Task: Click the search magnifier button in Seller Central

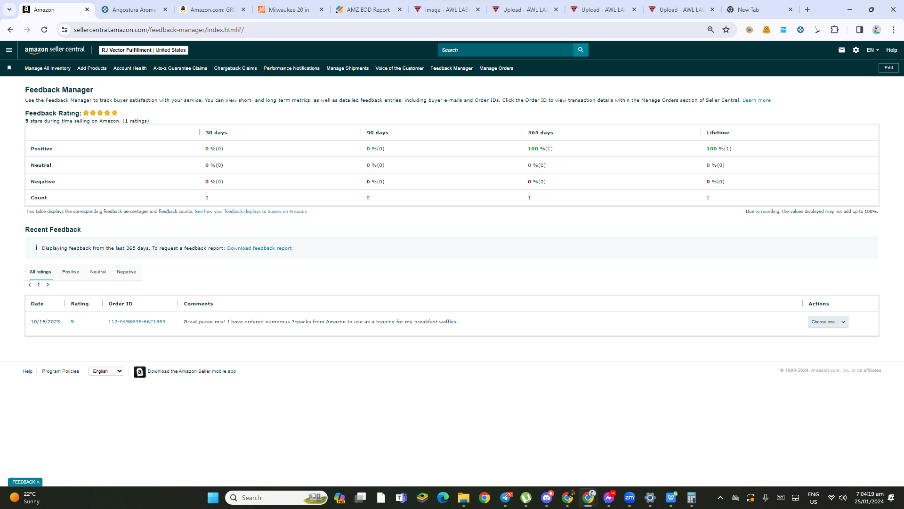Action: pos(581,50)
